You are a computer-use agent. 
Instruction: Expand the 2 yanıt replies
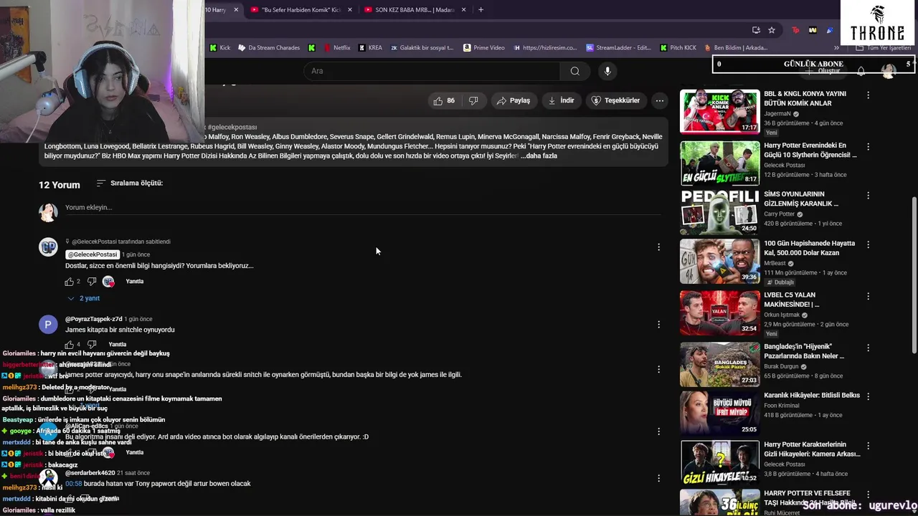[x=83, y=298]
